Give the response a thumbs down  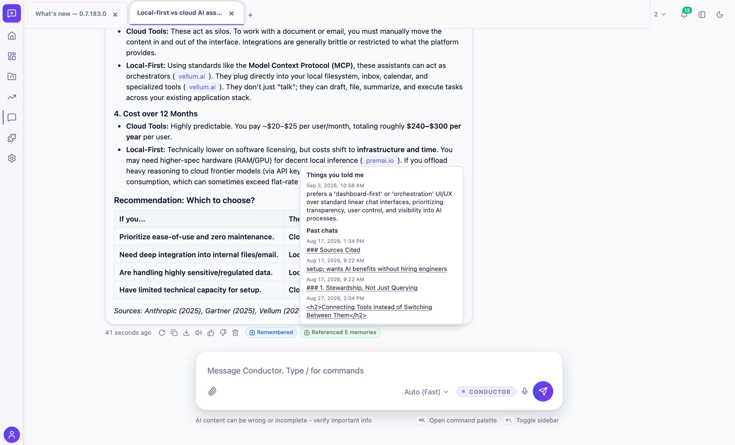(223, 333)
